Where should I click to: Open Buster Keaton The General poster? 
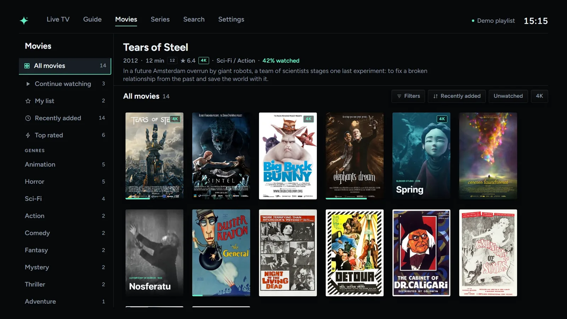(221, 253)
